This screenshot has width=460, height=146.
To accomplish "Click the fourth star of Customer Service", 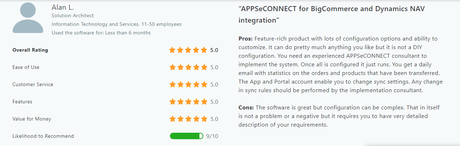I will (x=196, y=85).
